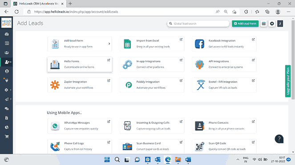This screenshot has width=295, height=165.
Task: Open the Scan QR Code icon
Action: (199, 146)
